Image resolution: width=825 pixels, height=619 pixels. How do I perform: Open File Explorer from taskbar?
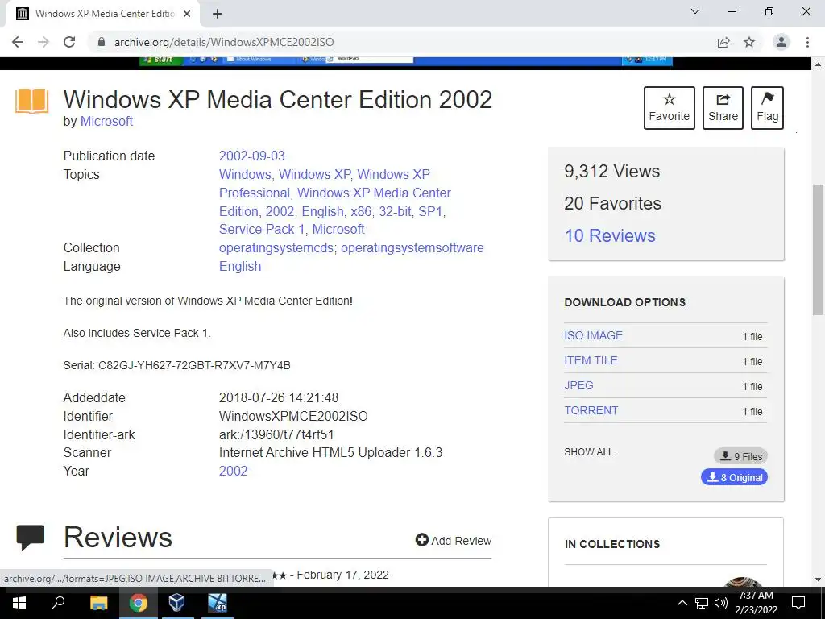[x=99, y=603]
